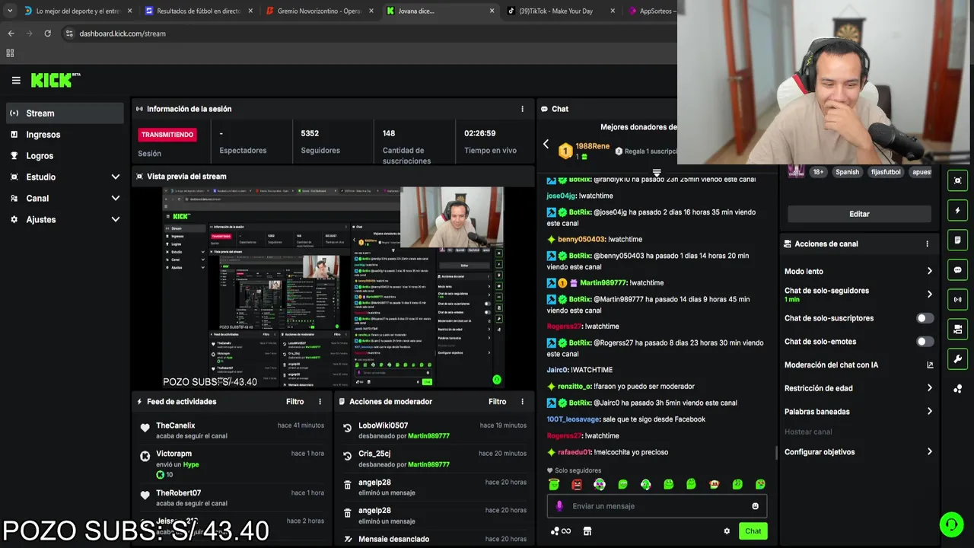Click the three-dots cluster icon in right sidebar
This screenshot has width=974, height=548.
(957, 388)
